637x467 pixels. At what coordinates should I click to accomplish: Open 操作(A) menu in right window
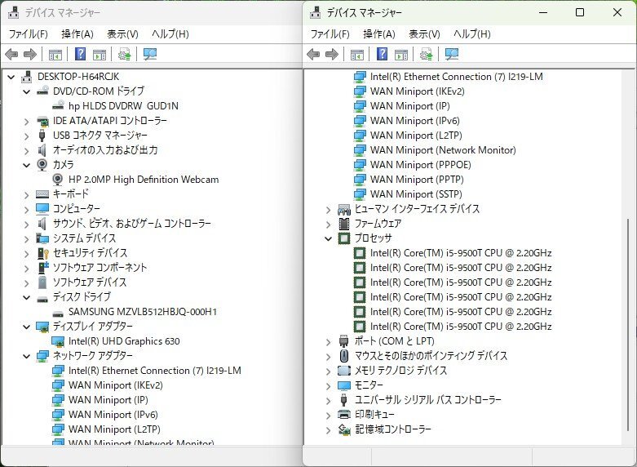pyautogui.click(x=379, y=34)
